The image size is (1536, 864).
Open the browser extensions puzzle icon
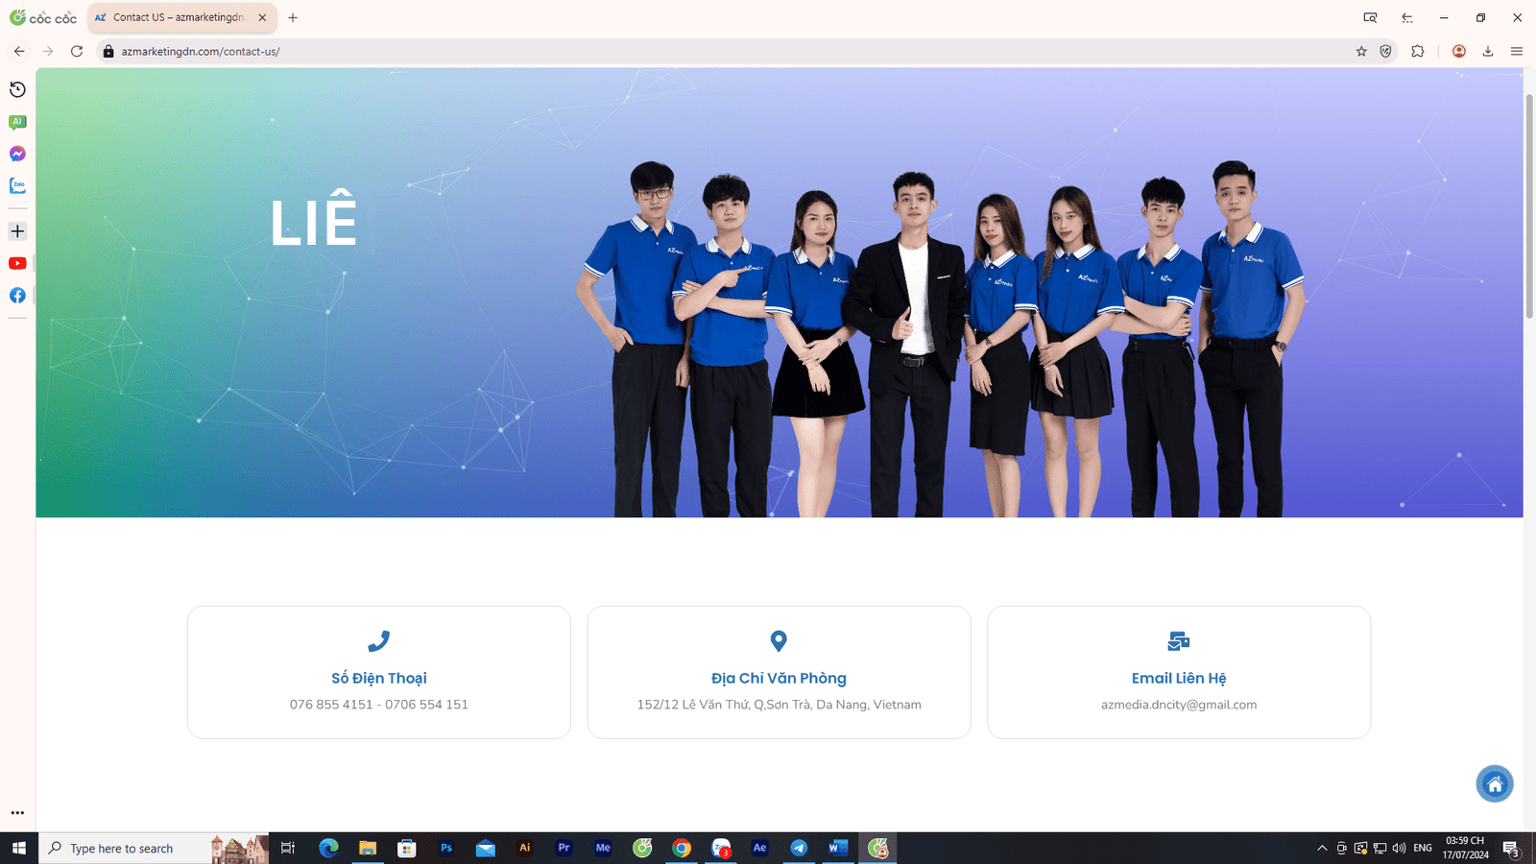click(1418, 52)
